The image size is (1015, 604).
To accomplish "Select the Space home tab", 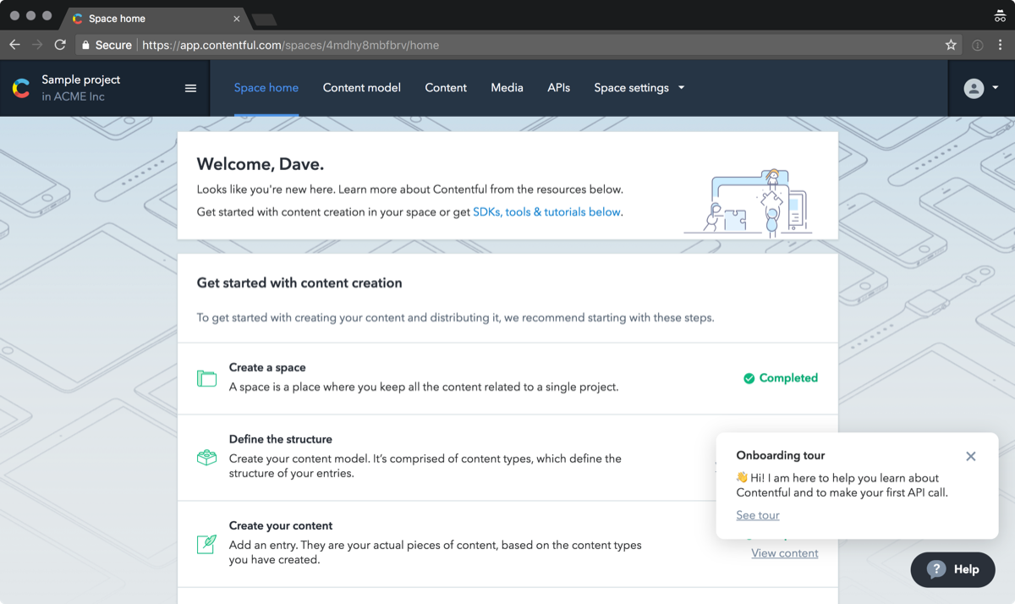I will point(266,88).
